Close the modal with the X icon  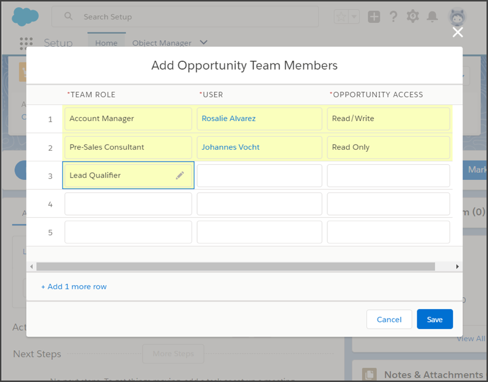(x=457, y=32)
